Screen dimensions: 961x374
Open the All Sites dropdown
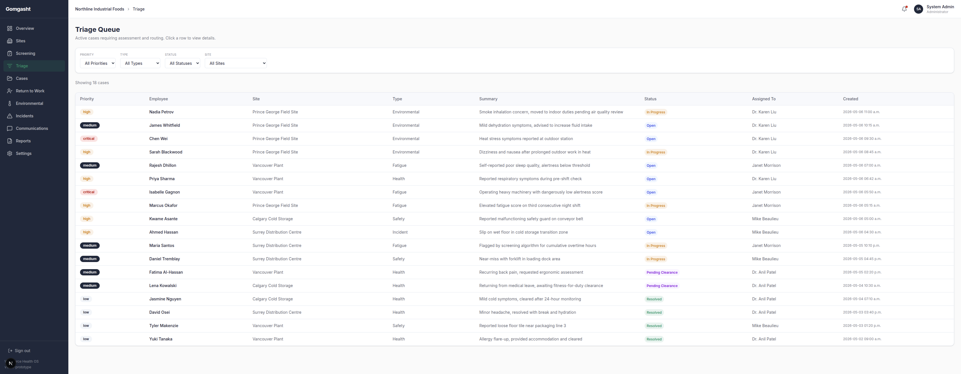point(236,63)
